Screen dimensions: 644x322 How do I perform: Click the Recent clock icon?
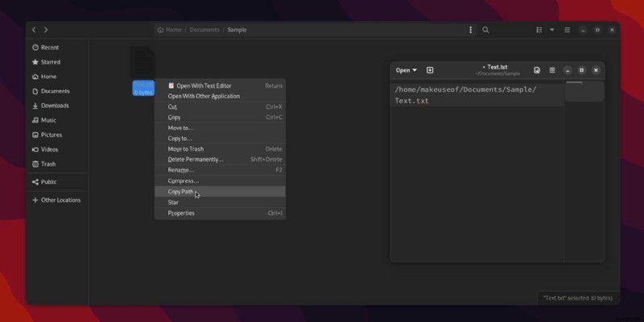point(35,47)
